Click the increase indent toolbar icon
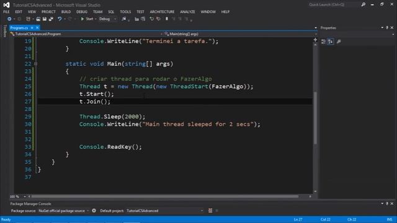Viewport: 397px width, 223px height. (x=143, y=19)
